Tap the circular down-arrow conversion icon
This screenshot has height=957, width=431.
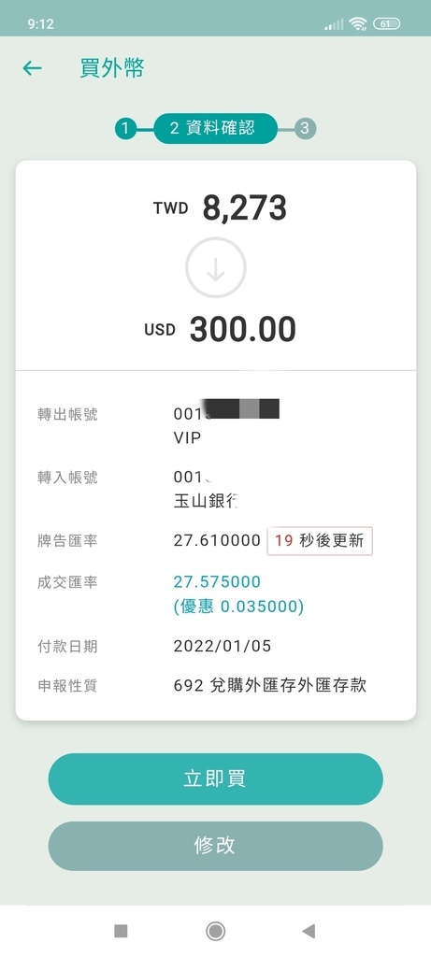[215, 268]
